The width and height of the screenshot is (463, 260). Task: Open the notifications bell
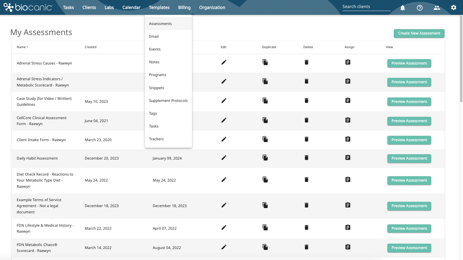pyautogui.click(x=402, y=8)
